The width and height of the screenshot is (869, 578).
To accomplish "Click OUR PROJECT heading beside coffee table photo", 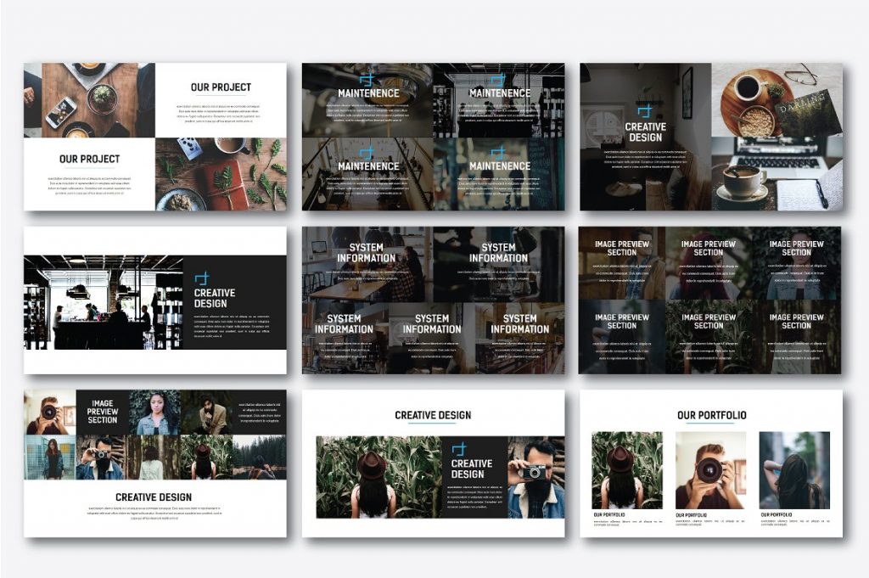I will point(221,87).
